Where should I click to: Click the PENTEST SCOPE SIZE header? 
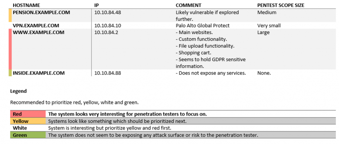281,5
